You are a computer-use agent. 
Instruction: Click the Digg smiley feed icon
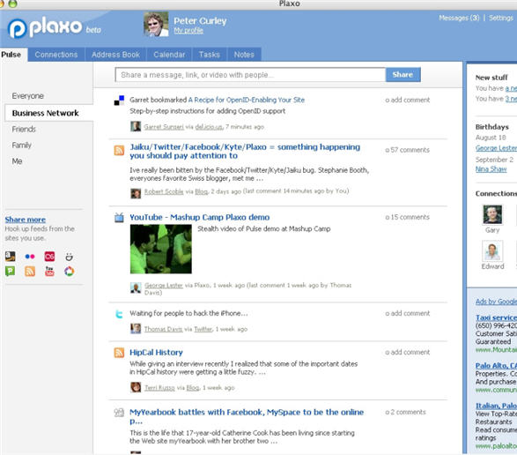[69, 257]
